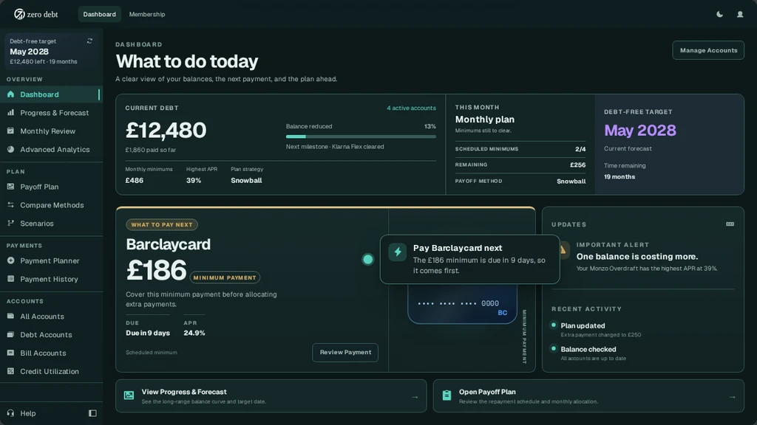Open Credit Utilization in sidebar
The width and height of the screenshot is (757, 425).
click(51, 371)
